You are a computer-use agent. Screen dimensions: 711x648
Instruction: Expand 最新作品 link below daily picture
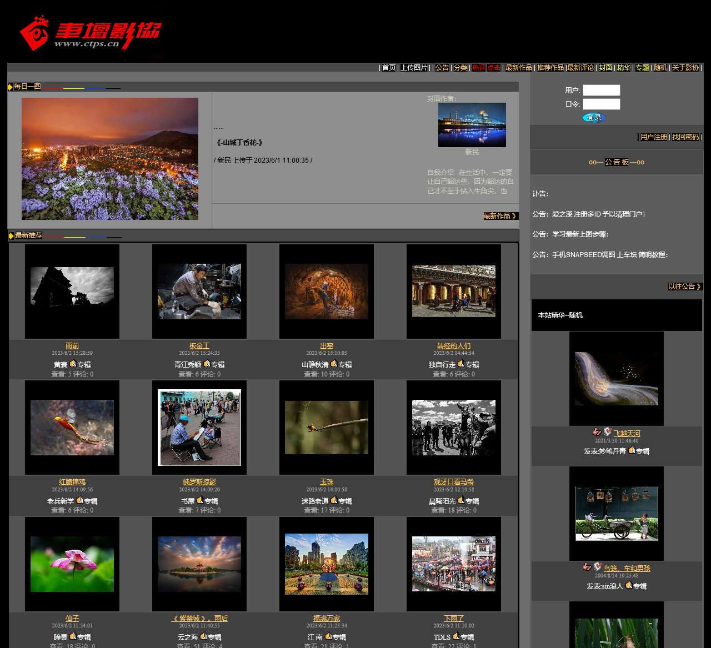[500, 216]
